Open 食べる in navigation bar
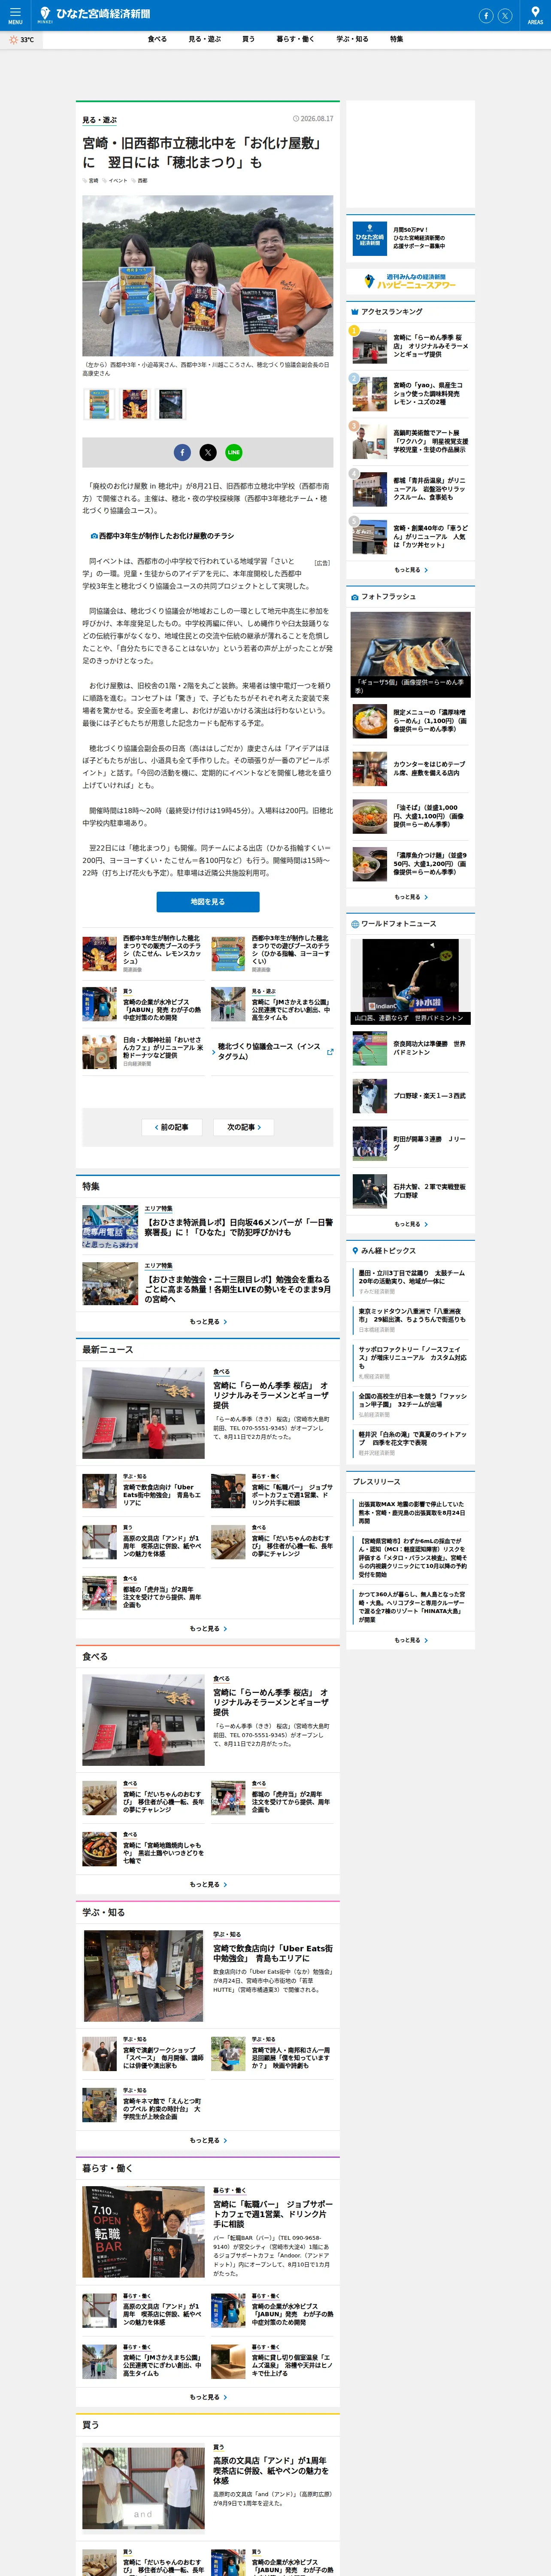The width and height of the screenshot is (551, 2576). click(157, 39)
